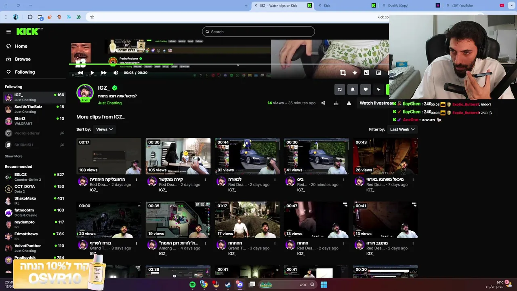517x291 pixels.
Task: Select SKIRMISH channel in sidebar
Action: point(34,145)
